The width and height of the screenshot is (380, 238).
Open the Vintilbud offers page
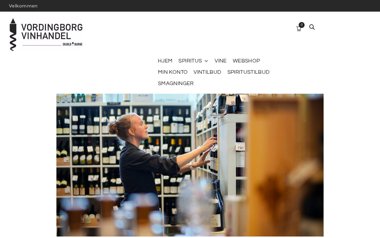pos(207,72)
